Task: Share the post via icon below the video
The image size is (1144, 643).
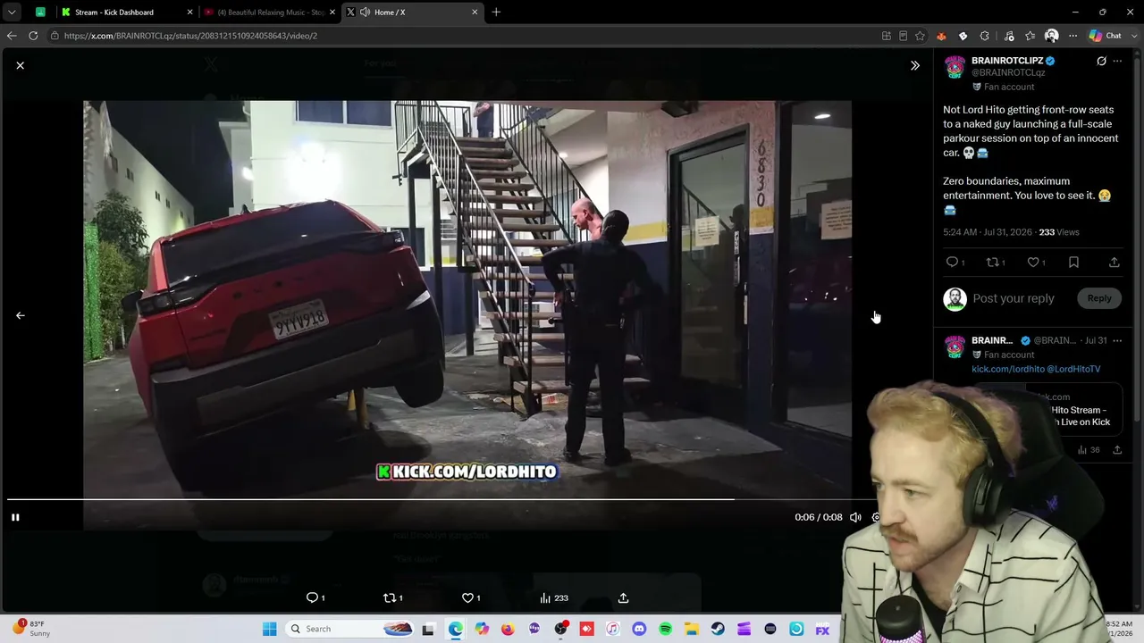Action: [x=623, y=598]
